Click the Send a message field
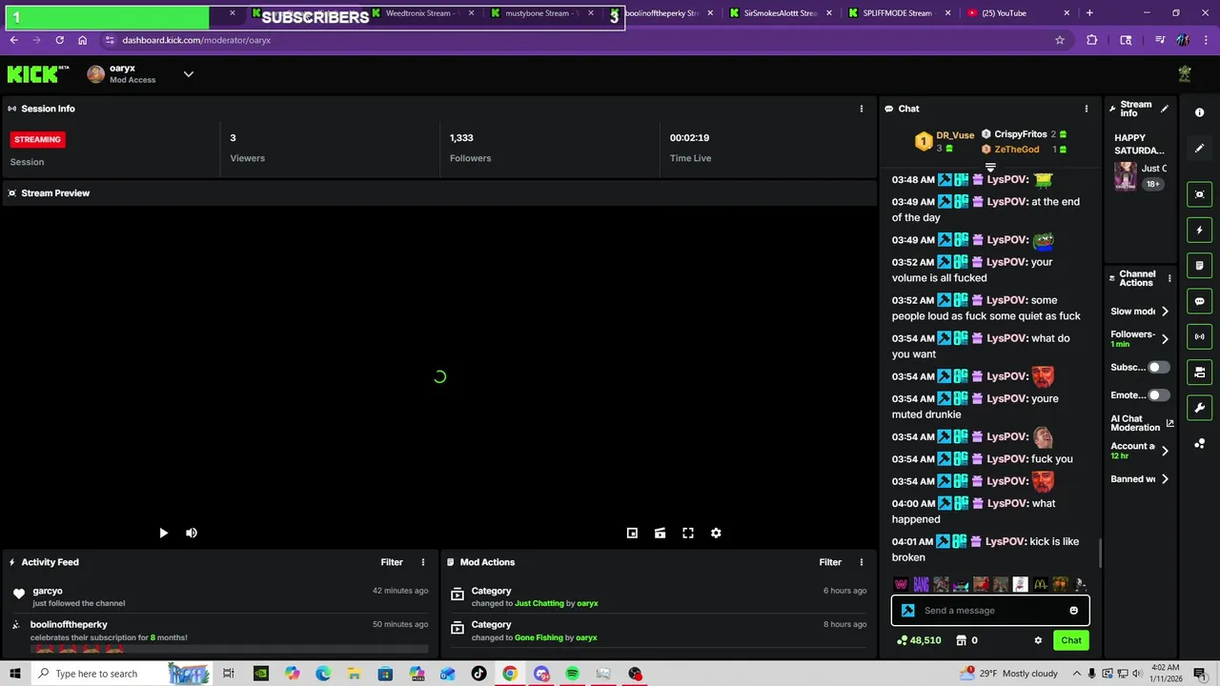This screenshot has width=1220, height=686. pos(990,611)
